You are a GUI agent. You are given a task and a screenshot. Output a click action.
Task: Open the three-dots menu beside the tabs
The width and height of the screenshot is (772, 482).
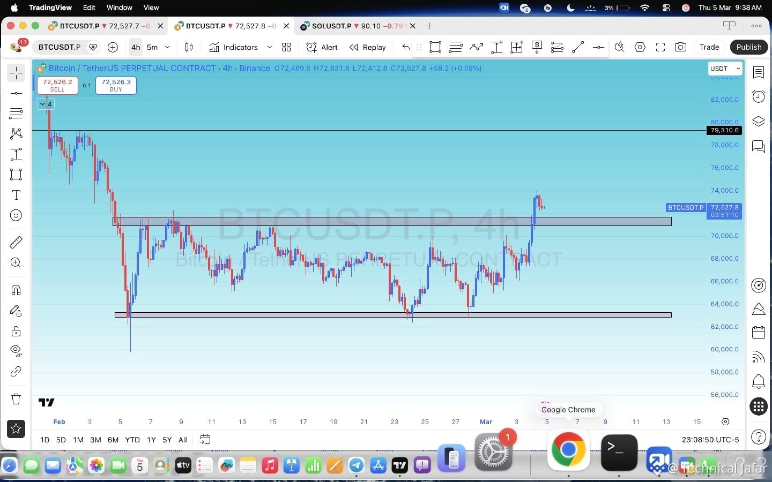pos(756,26)
